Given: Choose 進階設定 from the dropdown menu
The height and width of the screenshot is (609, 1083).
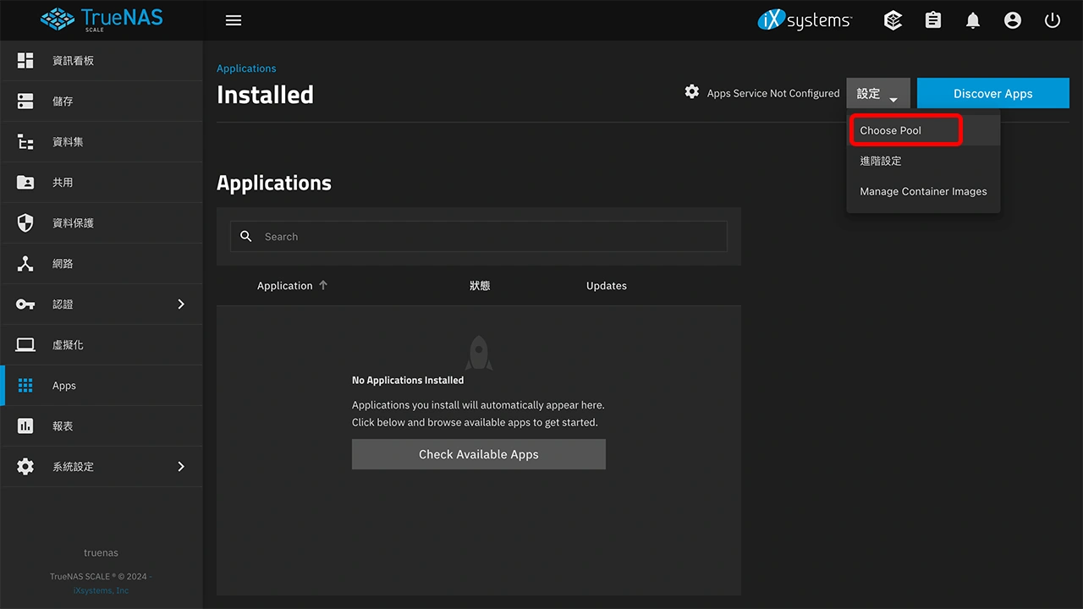Looking at the screenshot, I should 881,161.
